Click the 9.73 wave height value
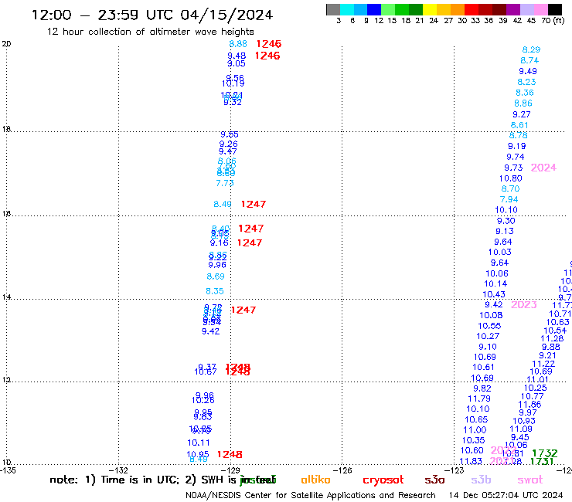This screenshot has width=572, height=502. click(x=513, y=168)
